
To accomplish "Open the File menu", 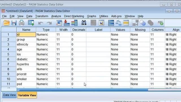I will (x=5, y=16).
